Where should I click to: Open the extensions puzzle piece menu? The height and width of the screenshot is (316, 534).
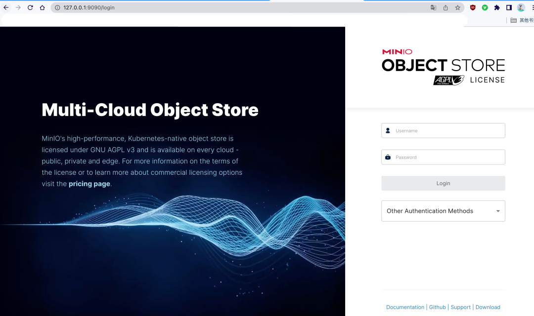(497, 7)
